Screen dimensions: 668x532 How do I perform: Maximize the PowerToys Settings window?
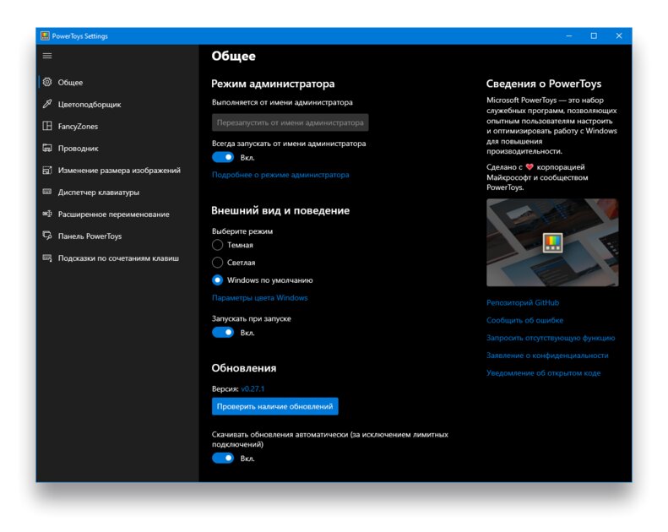click(594, 35)
